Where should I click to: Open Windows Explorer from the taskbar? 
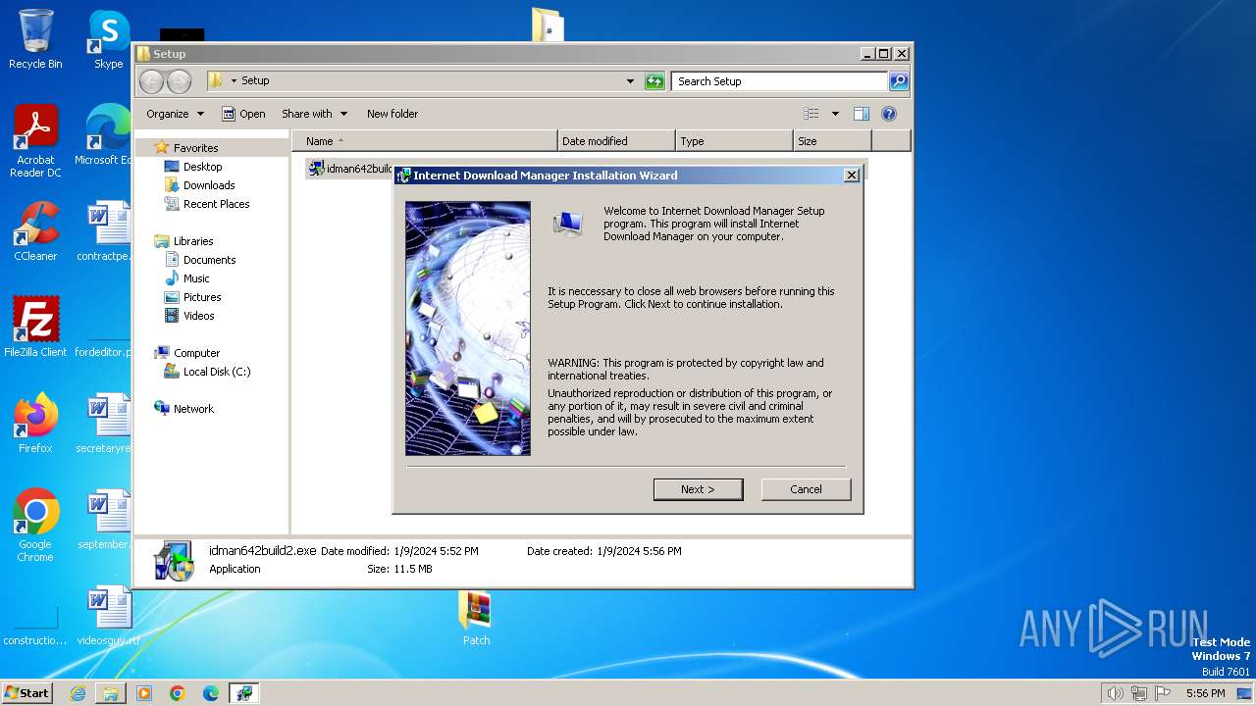[111, 693]
